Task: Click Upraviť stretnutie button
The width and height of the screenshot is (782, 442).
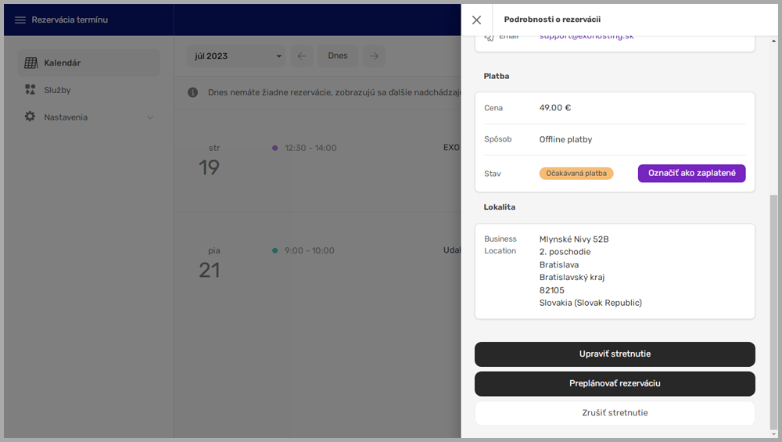Action: tap(615, 354)
